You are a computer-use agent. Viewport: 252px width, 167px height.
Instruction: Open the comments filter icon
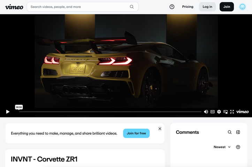click(x=238, y=147)
